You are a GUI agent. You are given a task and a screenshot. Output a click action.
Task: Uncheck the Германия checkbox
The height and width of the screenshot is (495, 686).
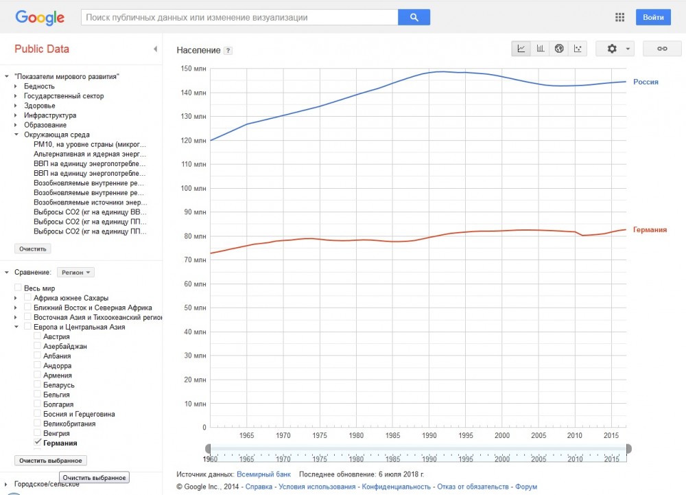(38, 444)
